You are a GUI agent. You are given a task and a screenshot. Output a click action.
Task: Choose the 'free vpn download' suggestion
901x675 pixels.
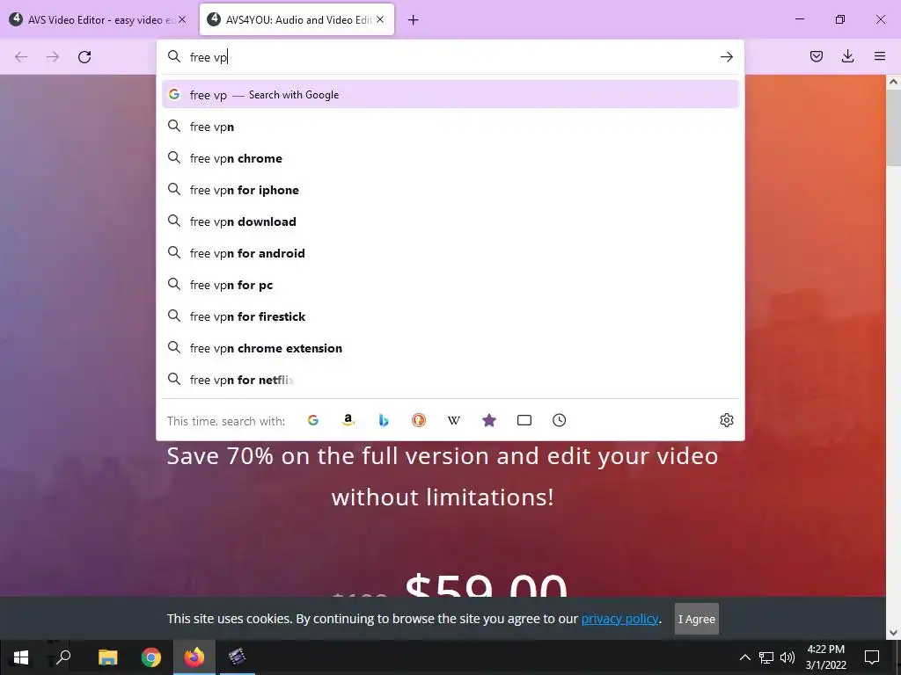[450, 221]
